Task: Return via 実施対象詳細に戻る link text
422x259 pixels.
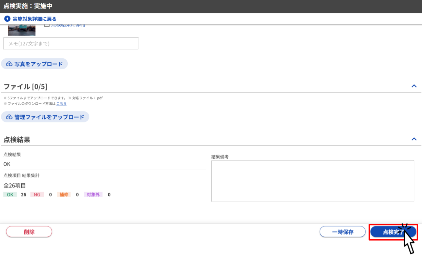Action: point(35,19)
